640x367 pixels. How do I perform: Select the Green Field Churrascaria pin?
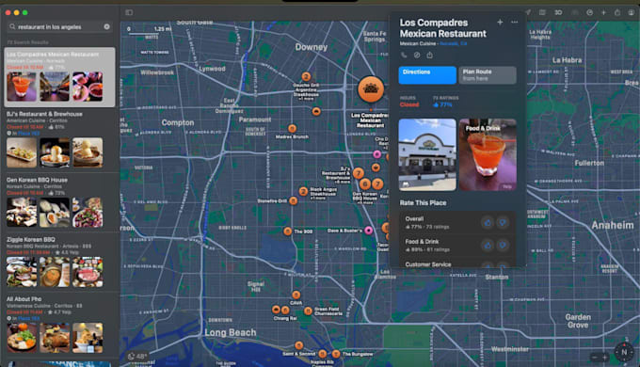click(308, 311)
